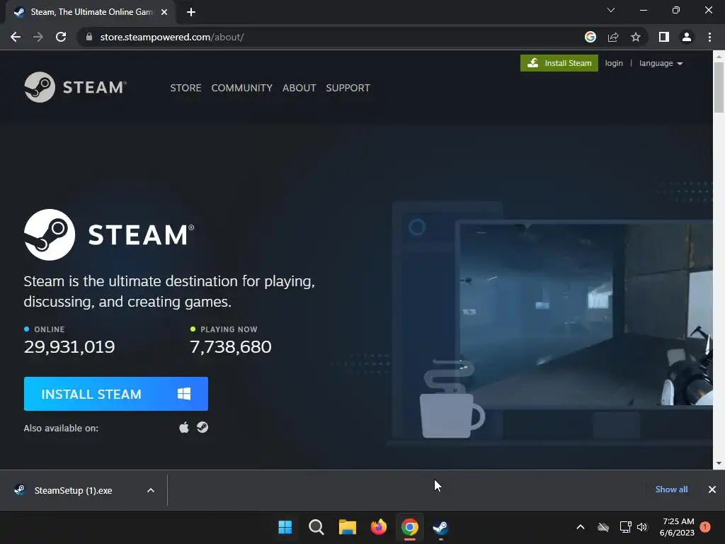Click Show all downloads link

(671, 489)
